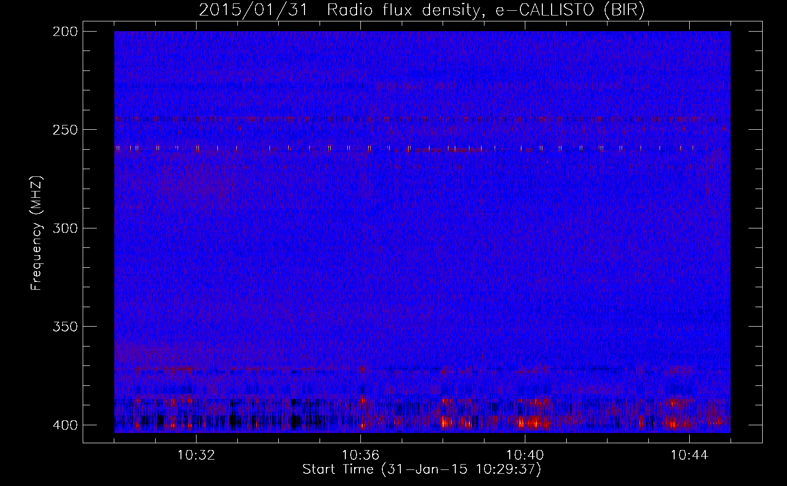Click the 10:44 time tick label
Image resolution: width=787 pixels, height=486 pixels.
(x=689, y=455)
